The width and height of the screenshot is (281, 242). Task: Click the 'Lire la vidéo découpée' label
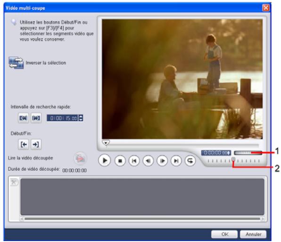click(x=31, y=158)
